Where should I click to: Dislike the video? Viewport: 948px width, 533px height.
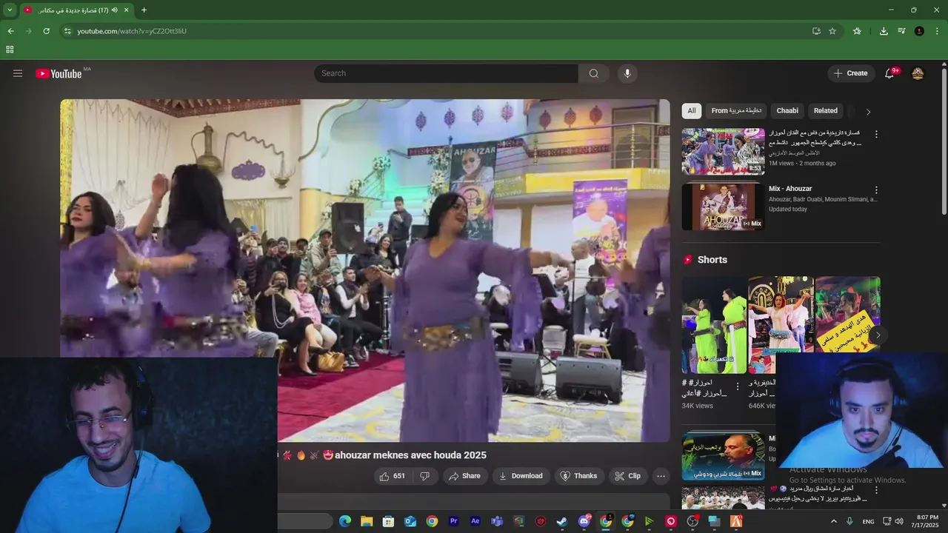pos(424,476)
